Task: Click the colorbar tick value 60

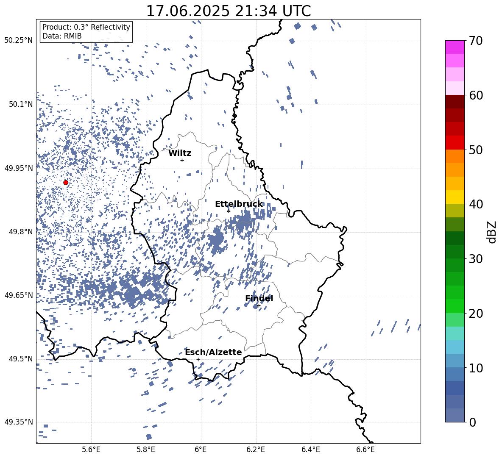Action: click(475, 95)
